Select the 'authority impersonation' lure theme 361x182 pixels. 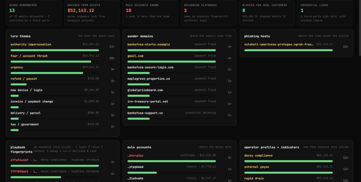63,47
